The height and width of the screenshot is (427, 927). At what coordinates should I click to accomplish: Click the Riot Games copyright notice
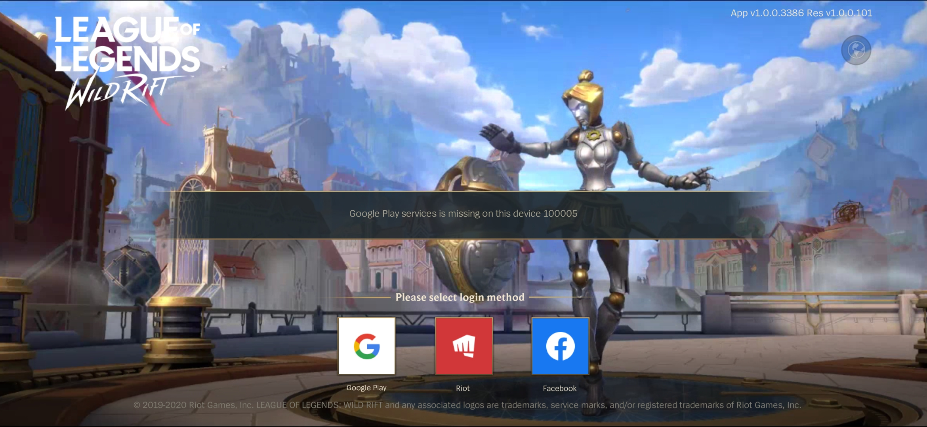coord(467,405)
